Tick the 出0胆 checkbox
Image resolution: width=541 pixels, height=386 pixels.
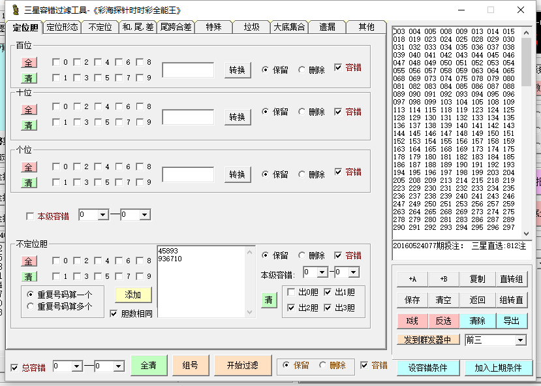pos(290,292)
